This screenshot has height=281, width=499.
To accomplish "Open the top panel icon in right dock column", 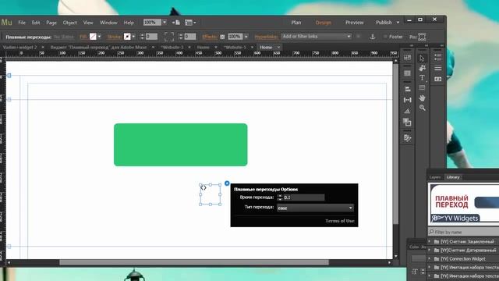I will 438,58.
